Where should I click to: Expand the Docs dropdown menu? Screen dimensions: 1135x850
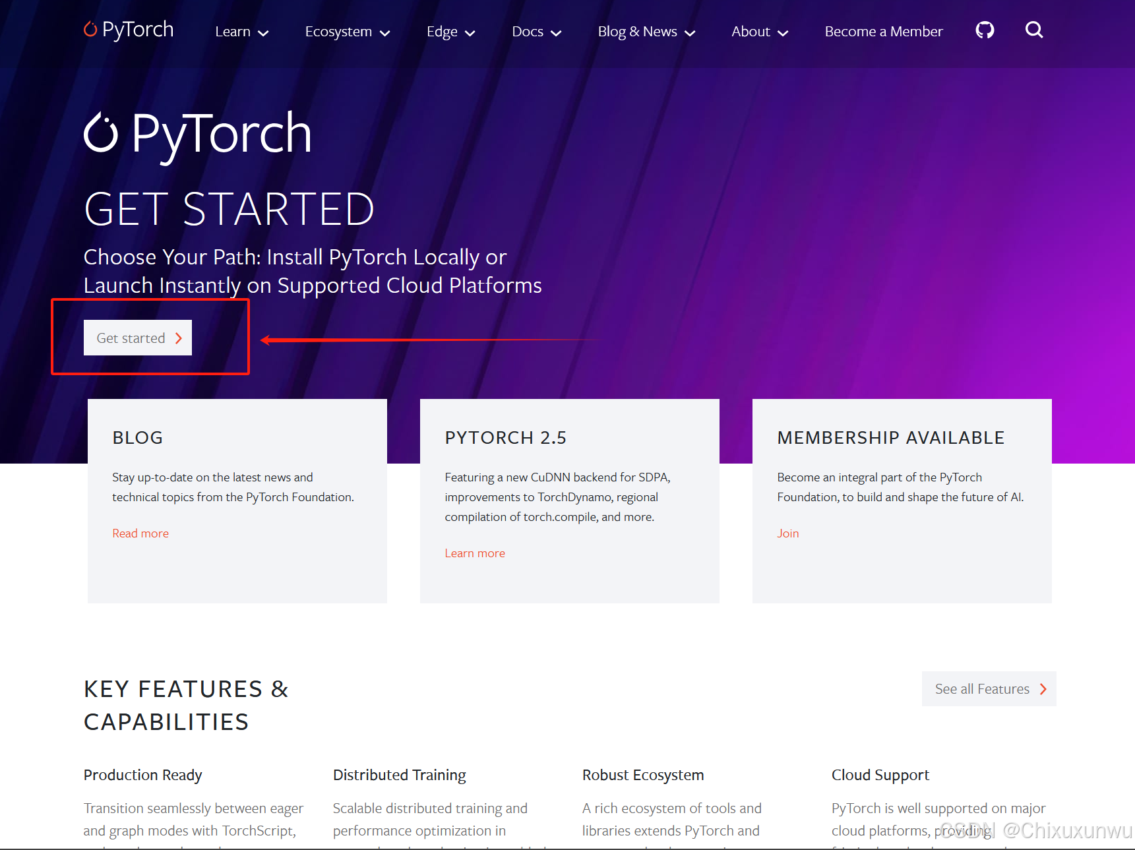click(536, 32)
